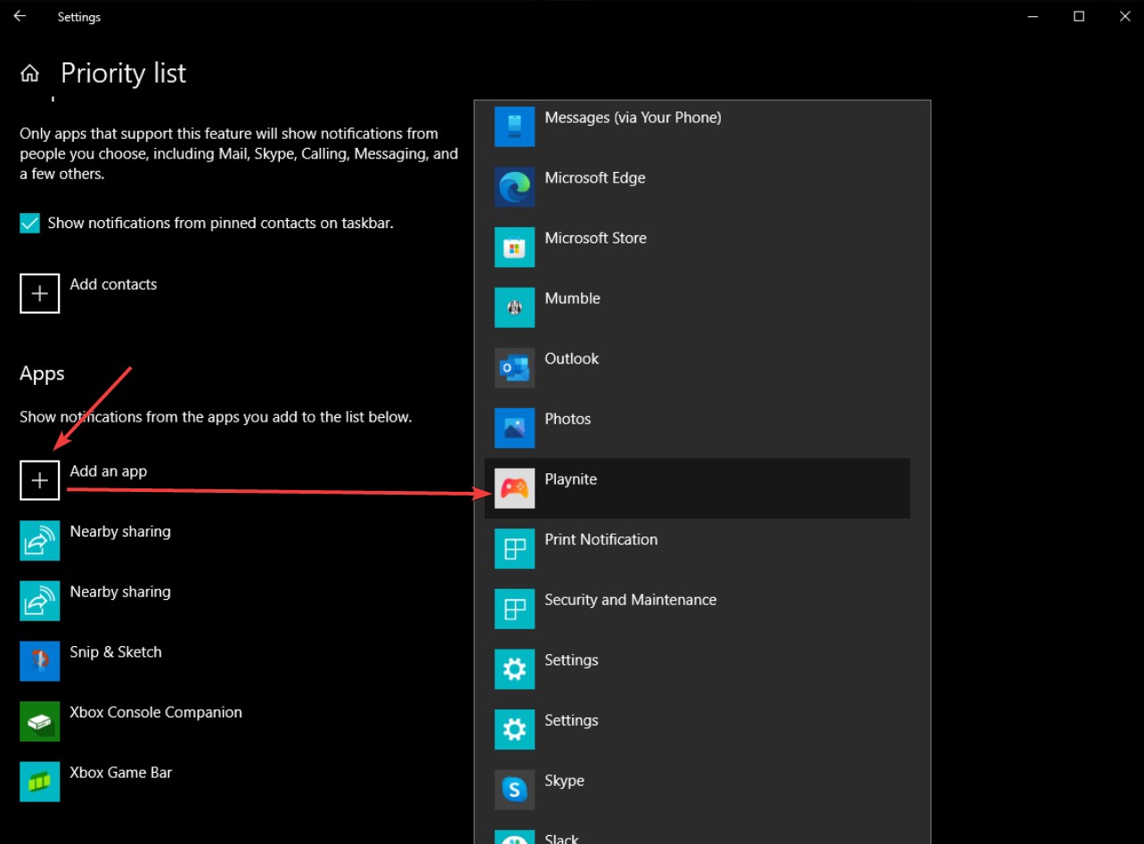The height and width of the screenshot is (844, 1144).
Task: Click the second Settings gear icon in list
Action: coord(515,730)
